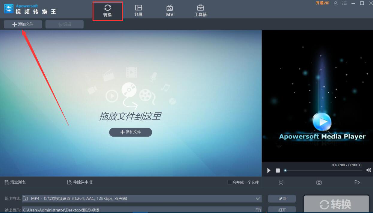The height and width of the screenshot is (213, 373).
Task: Click the playback time 00:00:00 / 00:00:00
Action: tap(346, 165)
